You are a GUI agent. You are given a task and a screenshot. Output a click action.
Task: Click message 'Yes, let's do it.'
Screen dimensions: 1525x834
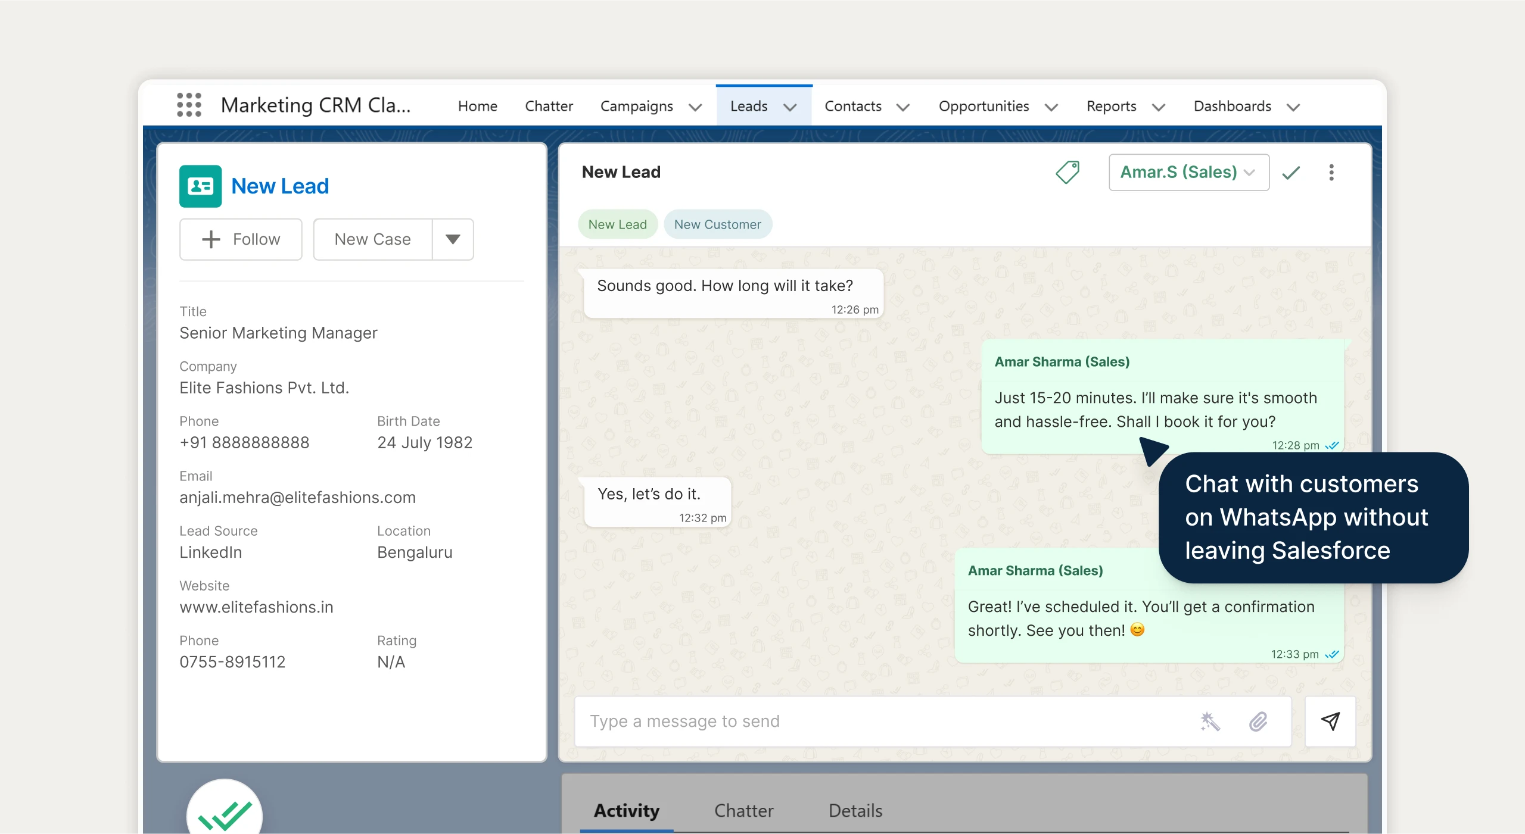[x=658, y=502]
